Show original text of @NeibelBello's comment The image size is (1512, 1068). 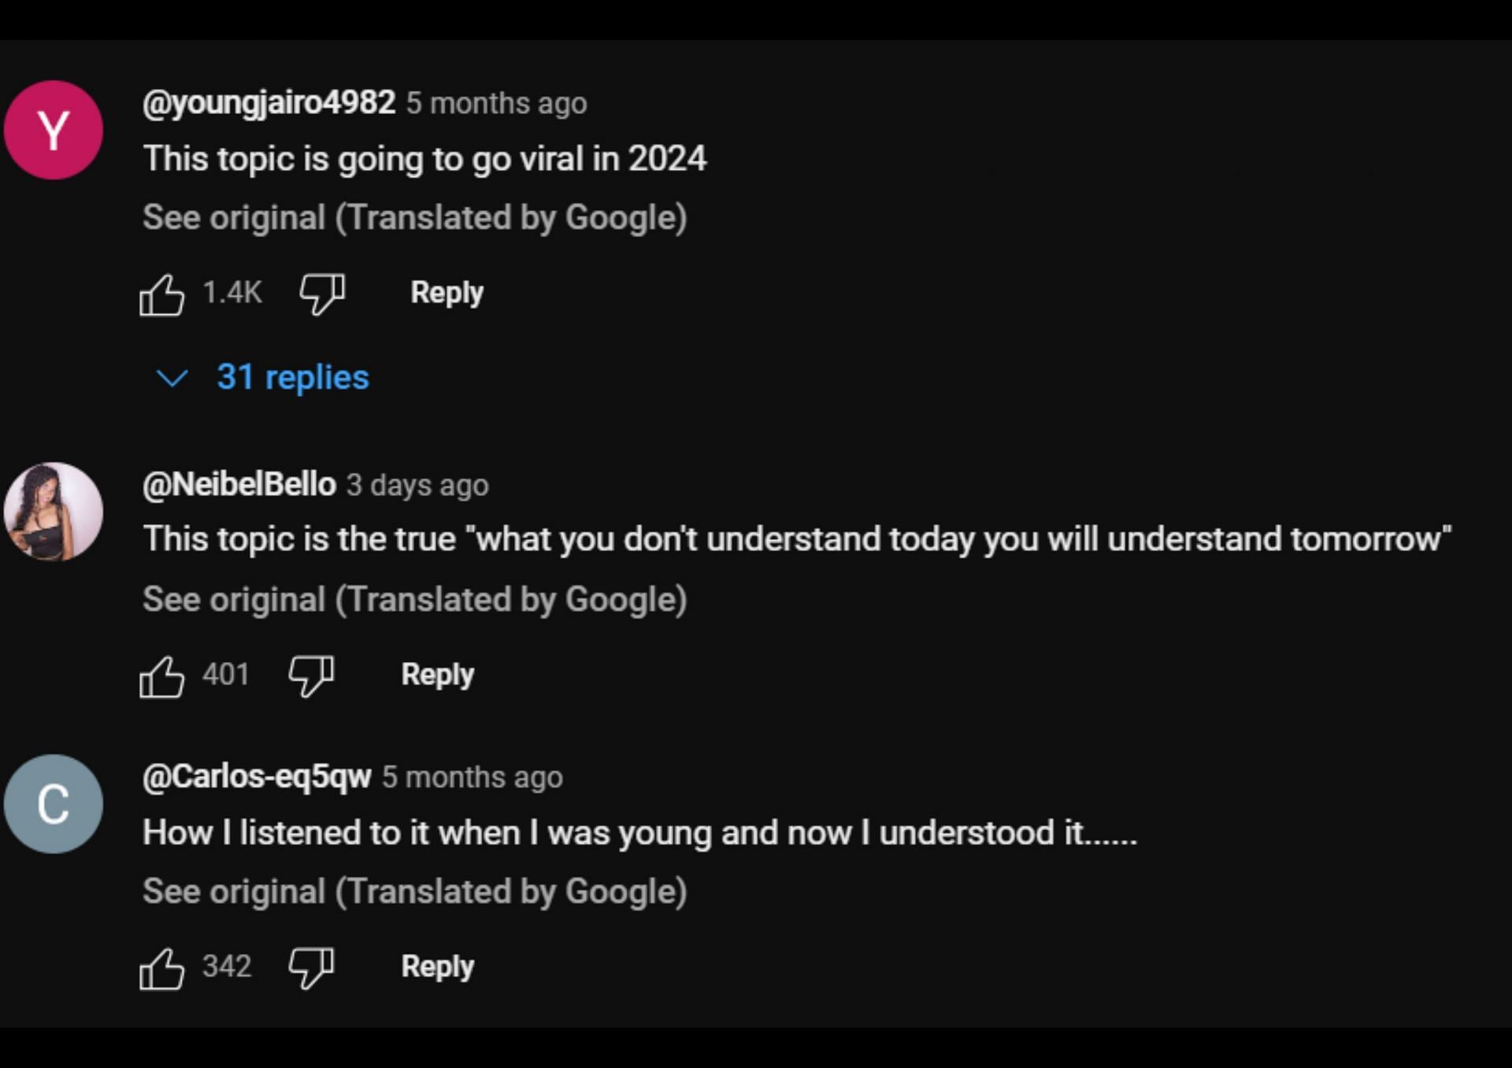point(414,600)
